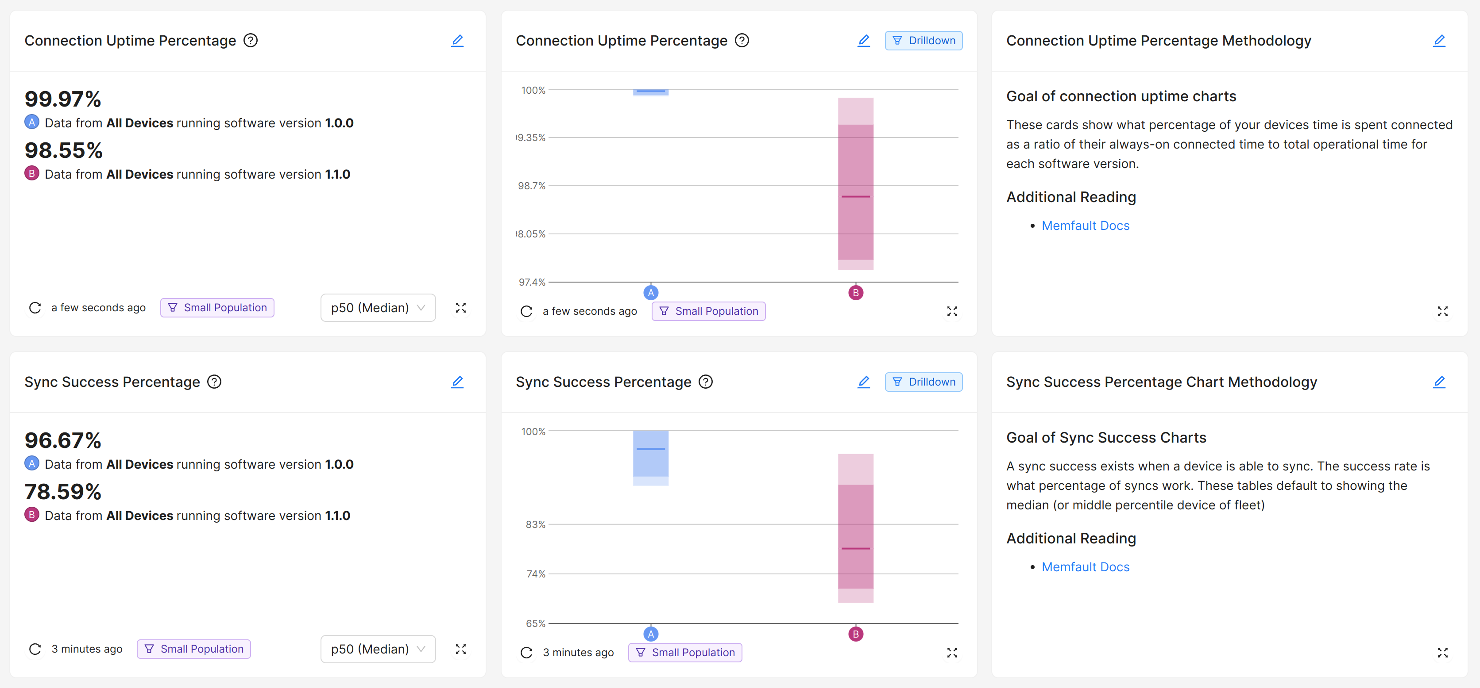1480x688 pixels.
Task: Refresh the Sync Success chart card
Action: 526,653
